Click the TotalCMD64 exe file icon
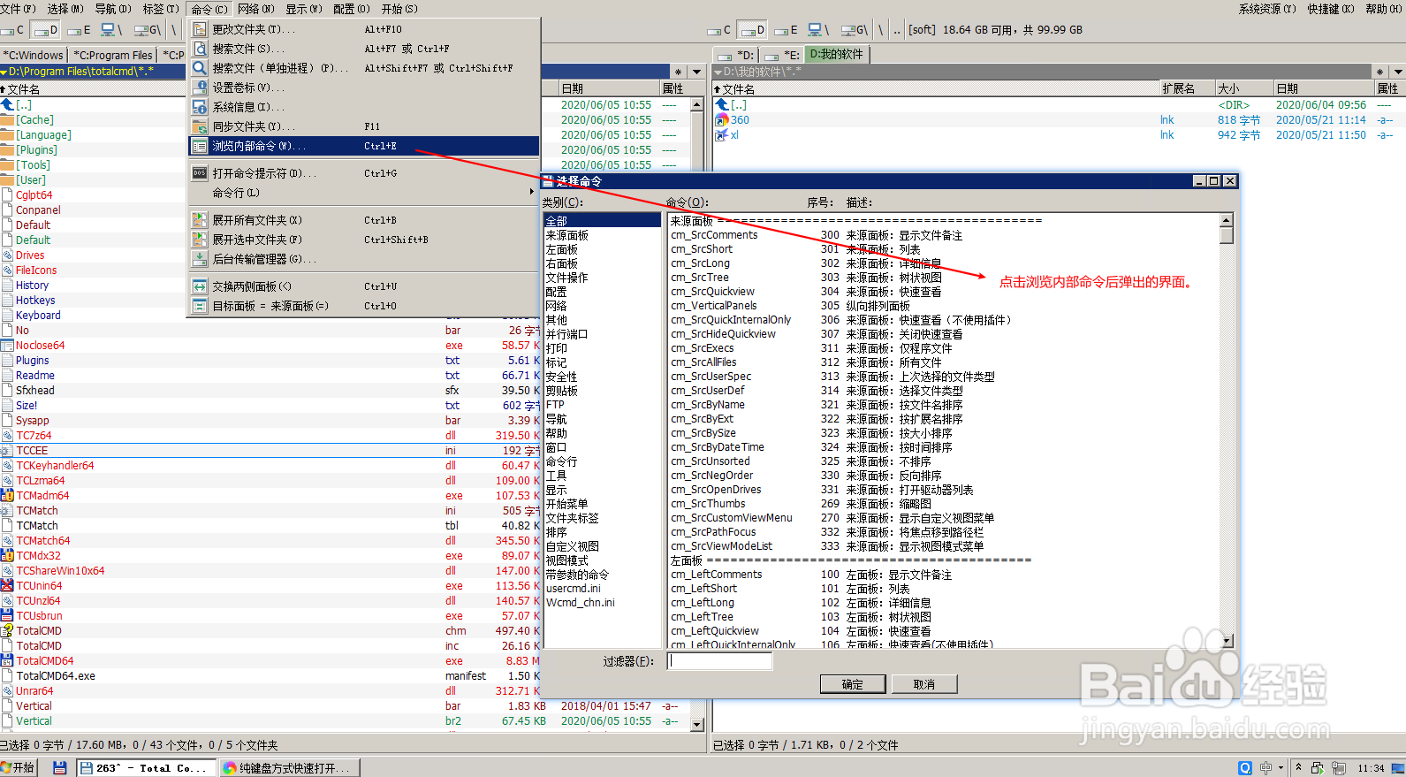Screen dimensions: 1406x777 click(x=7, y=661)
